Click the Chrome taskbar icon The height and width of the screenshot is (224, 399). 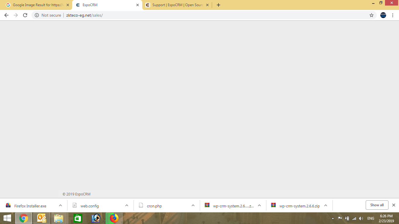24,218
